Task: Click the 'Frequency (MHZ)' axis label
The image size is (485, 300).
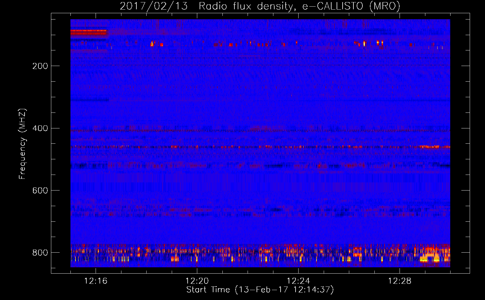Action: 22,144
